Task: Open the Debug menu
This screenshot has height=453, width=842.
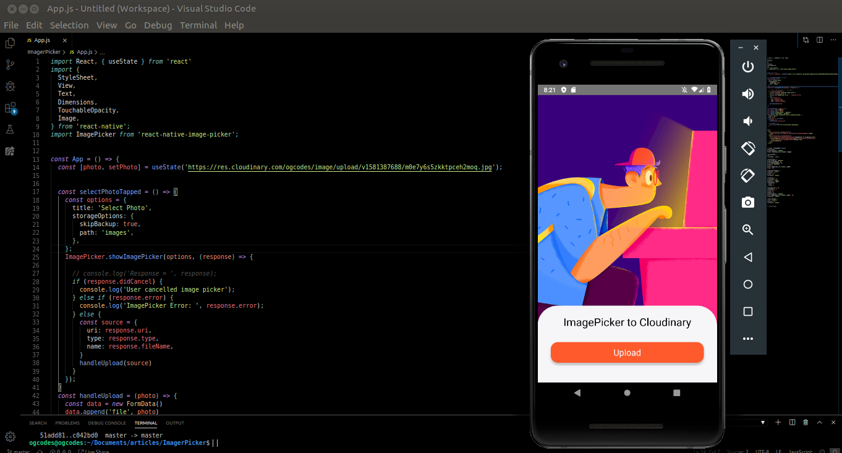Action: [158, 25]
